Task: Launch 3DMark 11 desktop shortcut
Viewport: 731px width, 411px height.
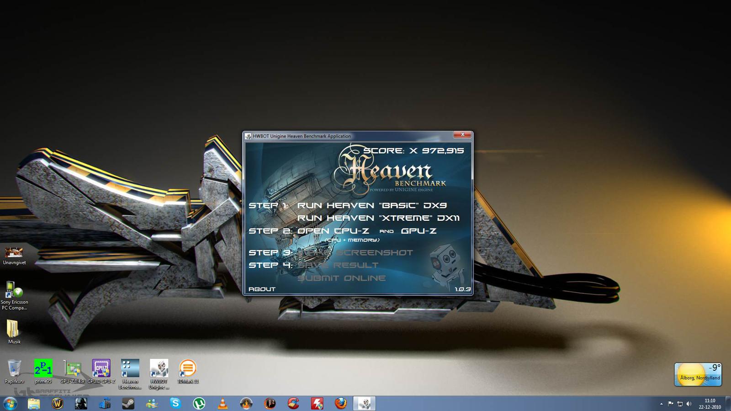Action: click(187, 371)
